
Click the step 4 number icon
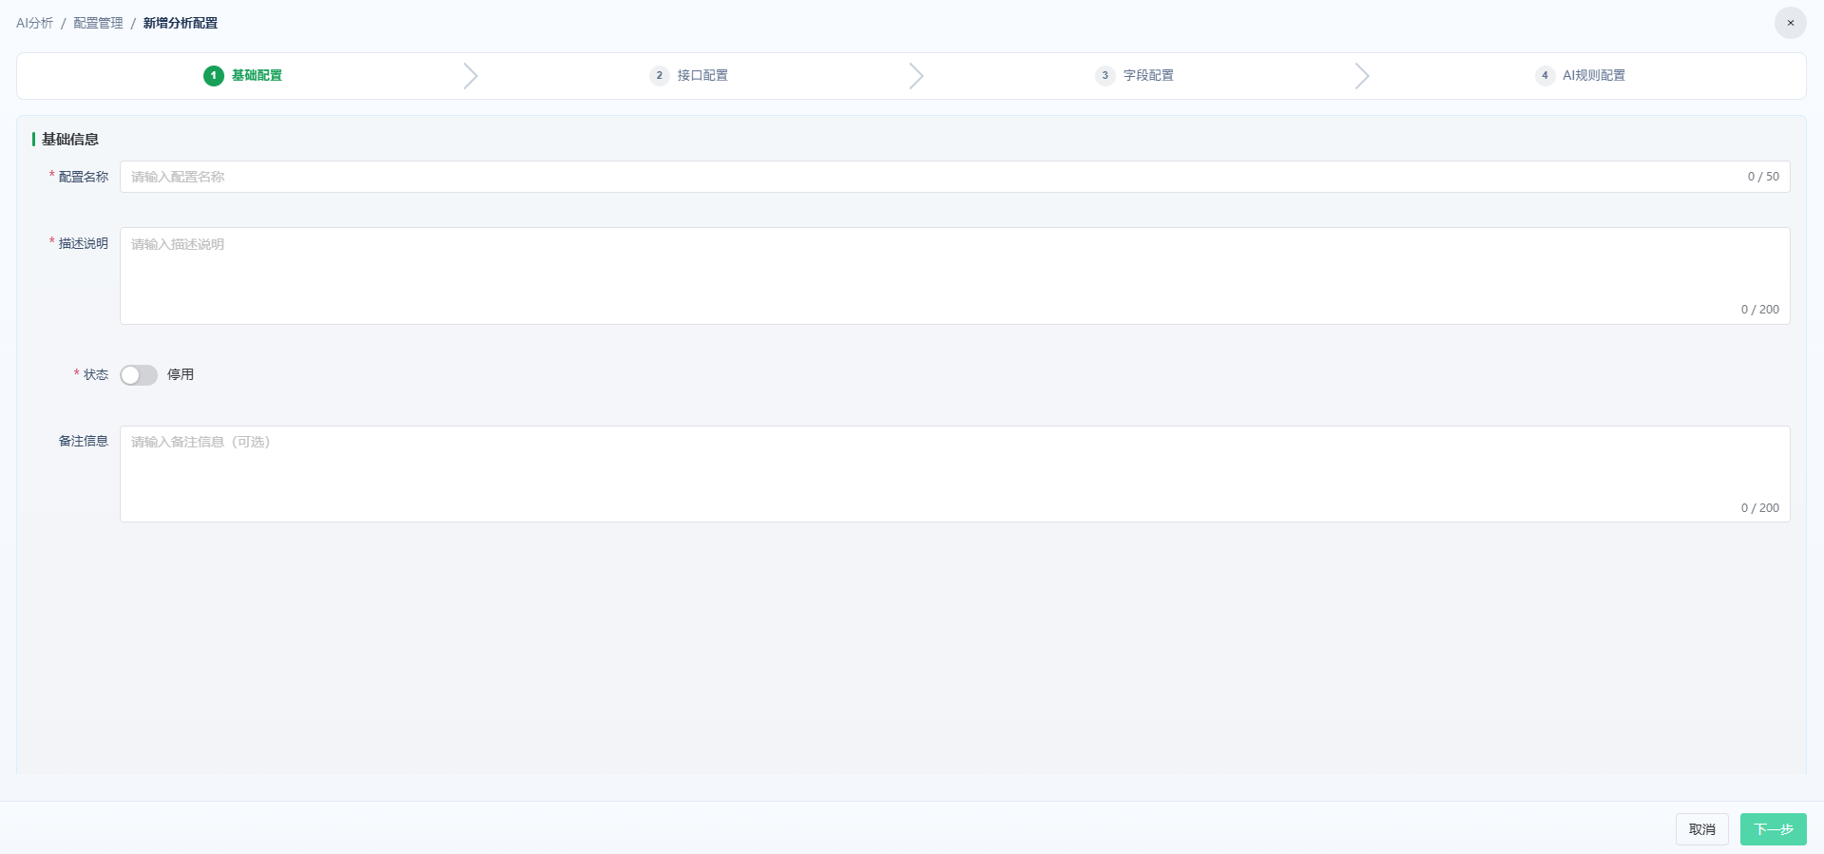click(1545, 76)
